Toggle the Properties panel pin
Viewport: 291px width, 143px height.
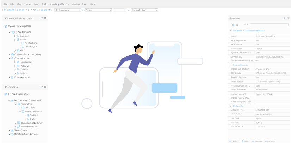(x=285, y=18)
